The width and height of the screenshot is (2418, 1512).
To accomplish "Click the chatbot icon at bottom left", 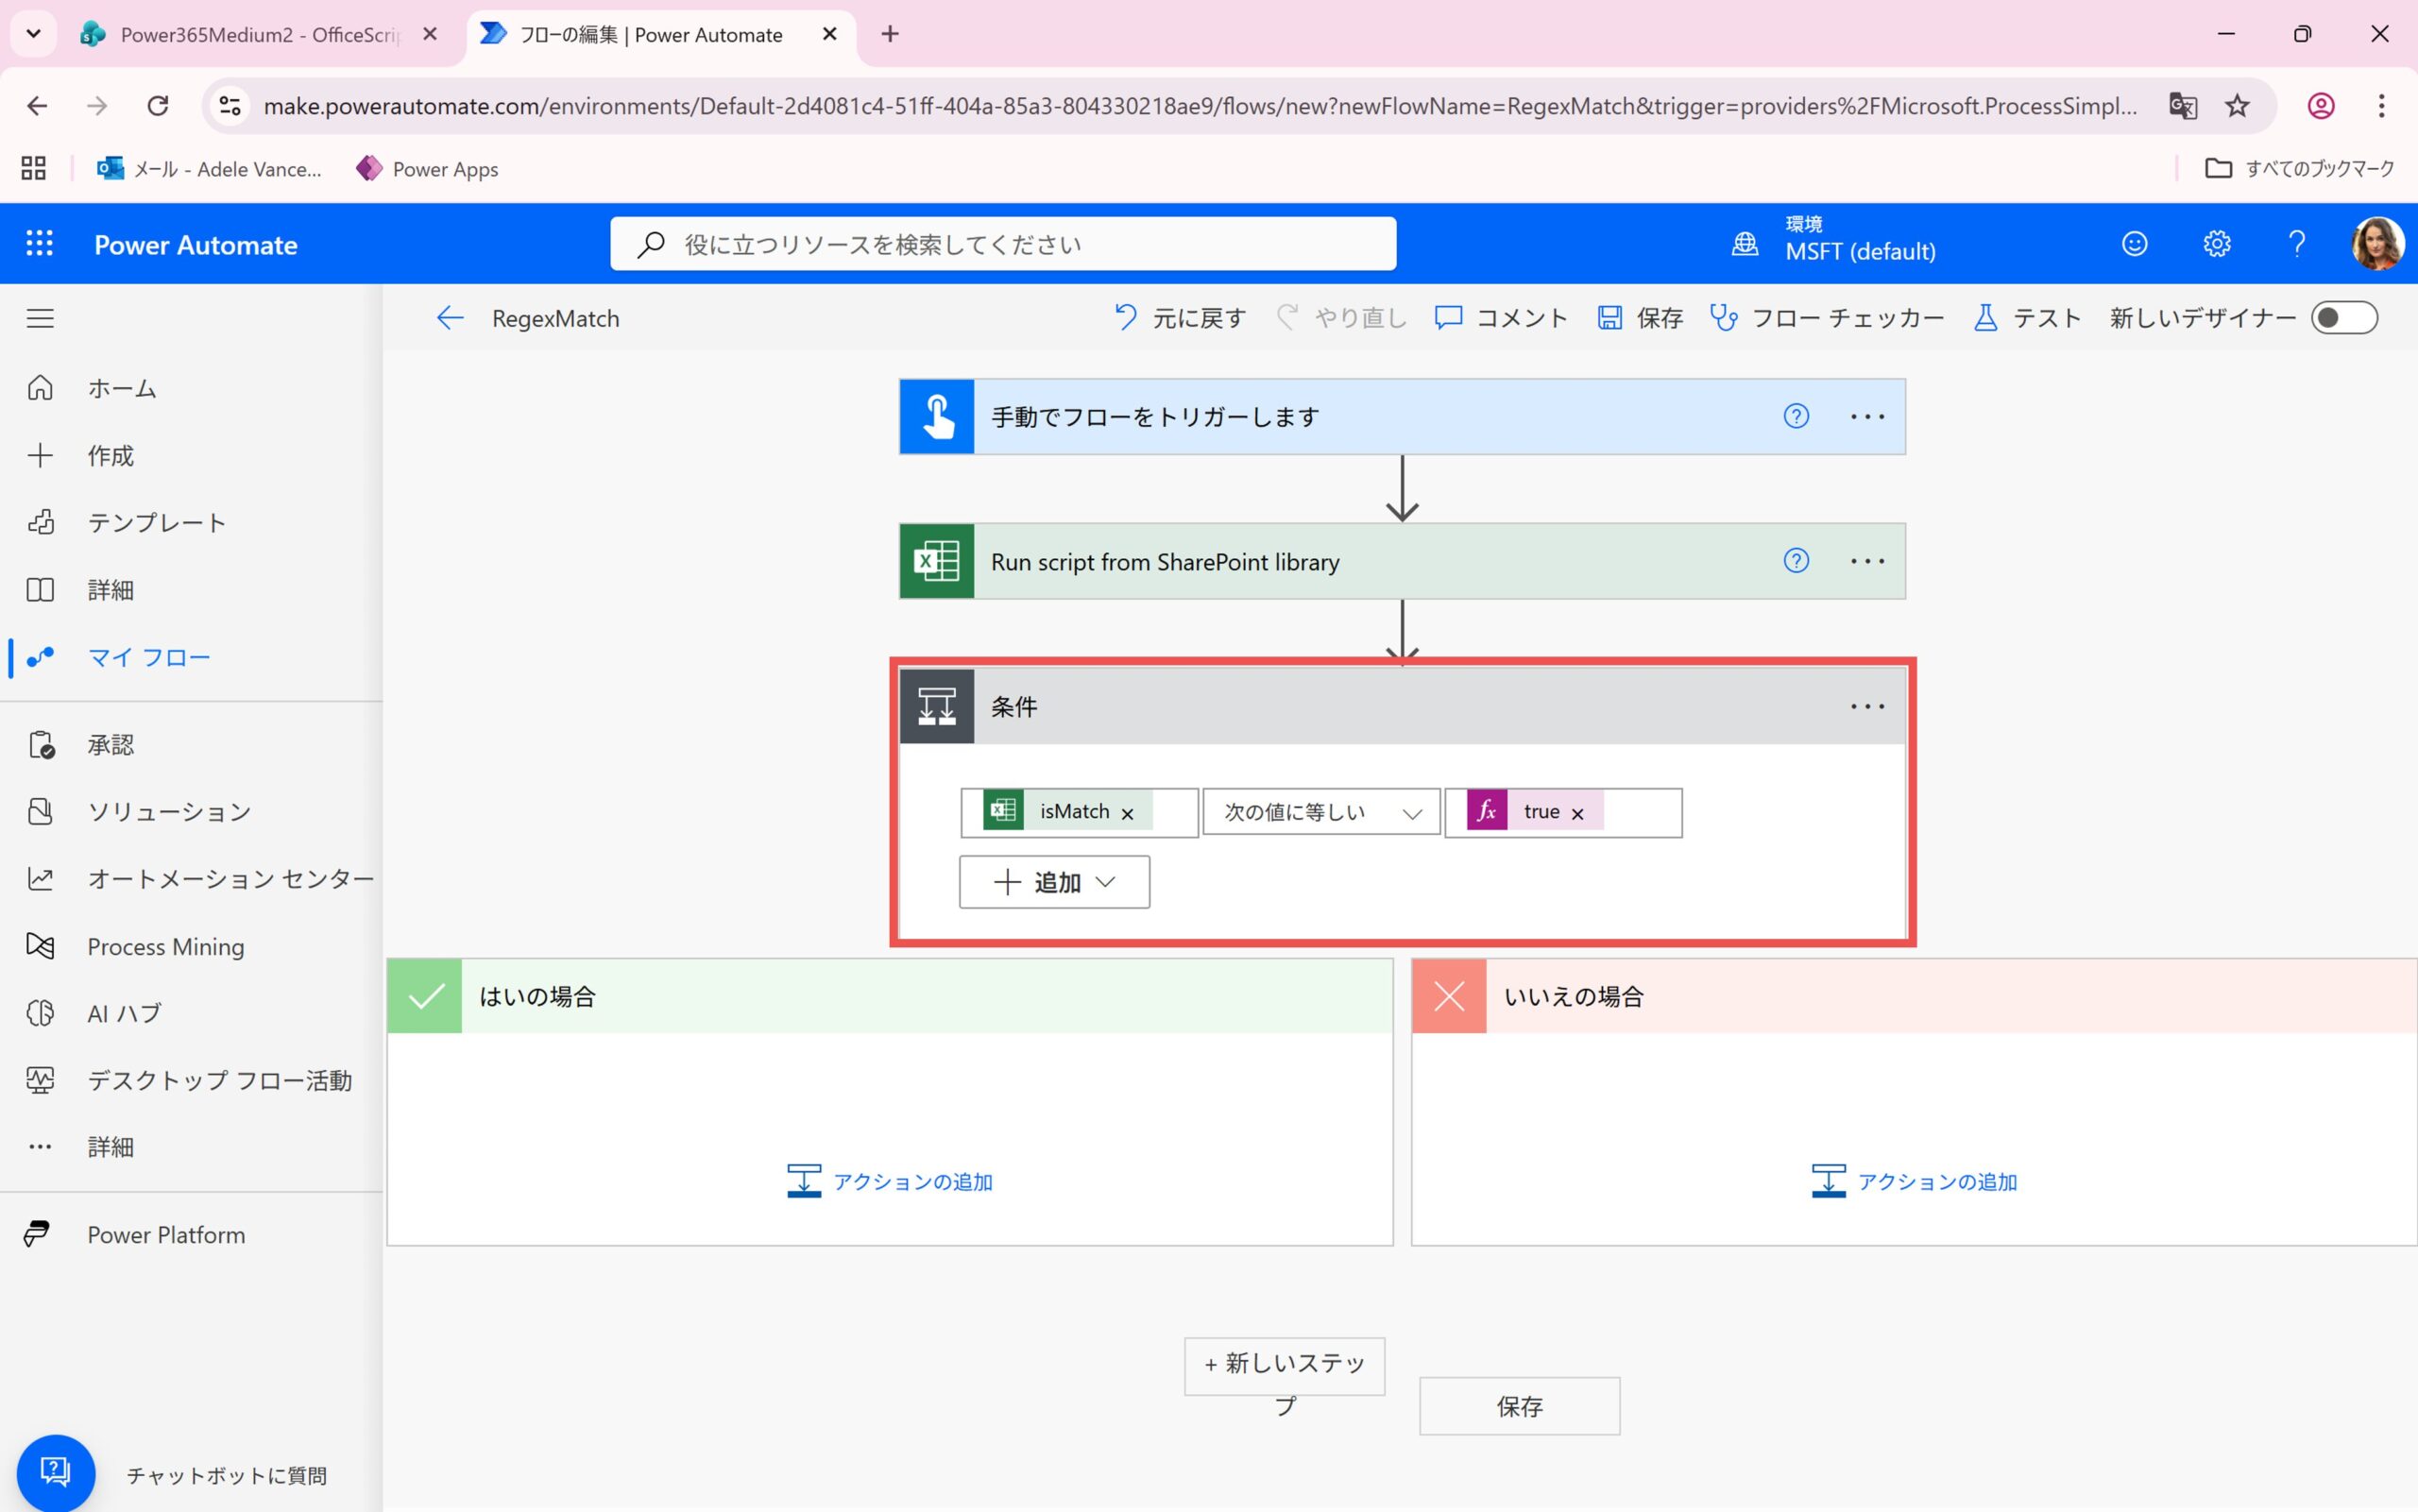I will 56,1472.
